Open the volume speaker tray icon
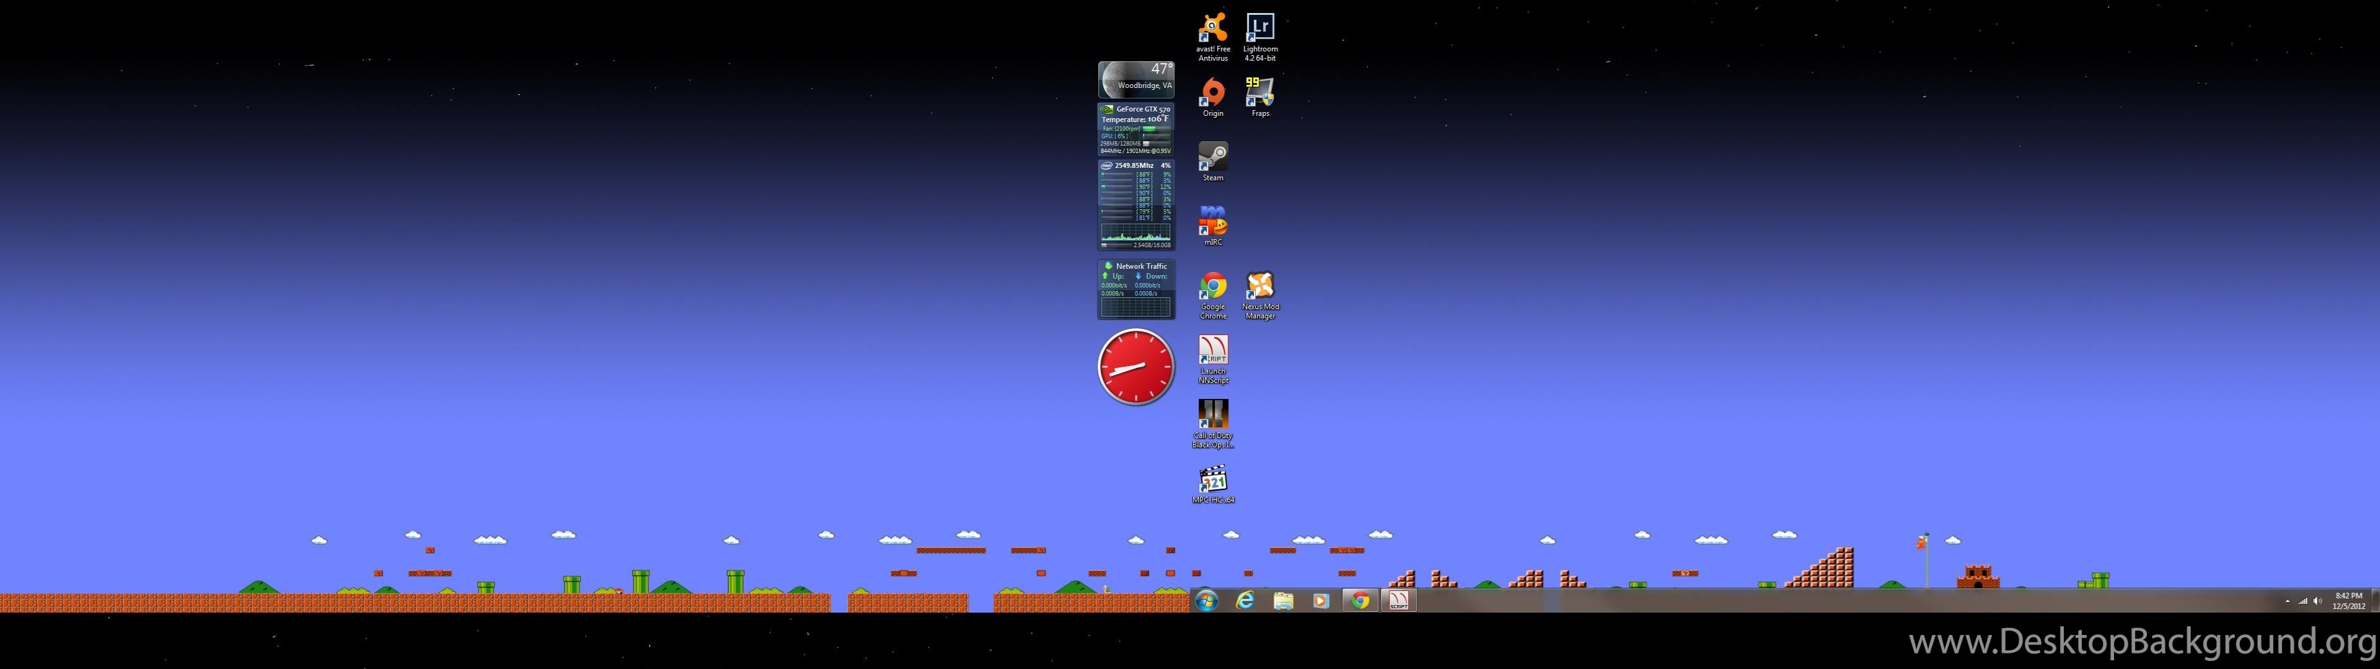The width and height of the screenshot is (2380, 669). 2317,601
